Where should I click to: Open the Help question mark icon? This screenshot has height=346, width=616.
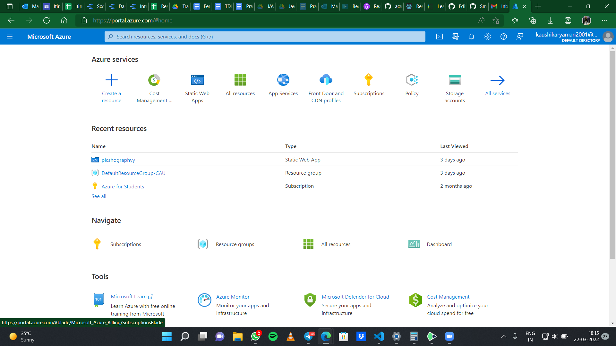click(504, 37)
